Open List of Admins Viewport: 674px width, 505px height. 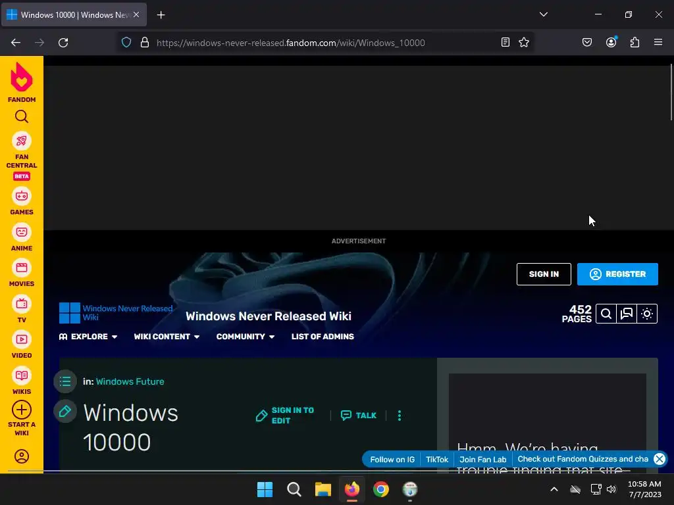(323, 337)
